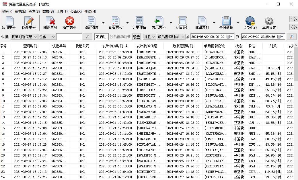Sort by 发出物流时间 column header
Screen dimensions: 298x180
(x=115, y=46)
